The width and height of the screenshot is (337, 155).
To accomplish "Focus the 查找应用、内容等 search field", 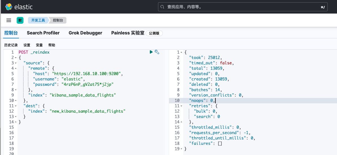I will pos(243,7).
